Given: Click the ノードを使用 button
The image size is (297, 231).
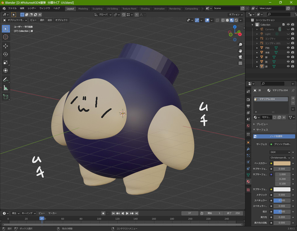Looking at the screenshot, I should [x=274, y=136].
